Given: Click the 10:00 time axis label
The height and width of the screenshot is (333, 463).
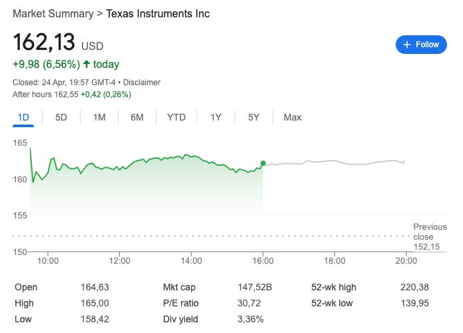Looking at the screenshot, I should click(x=48, y=261).
